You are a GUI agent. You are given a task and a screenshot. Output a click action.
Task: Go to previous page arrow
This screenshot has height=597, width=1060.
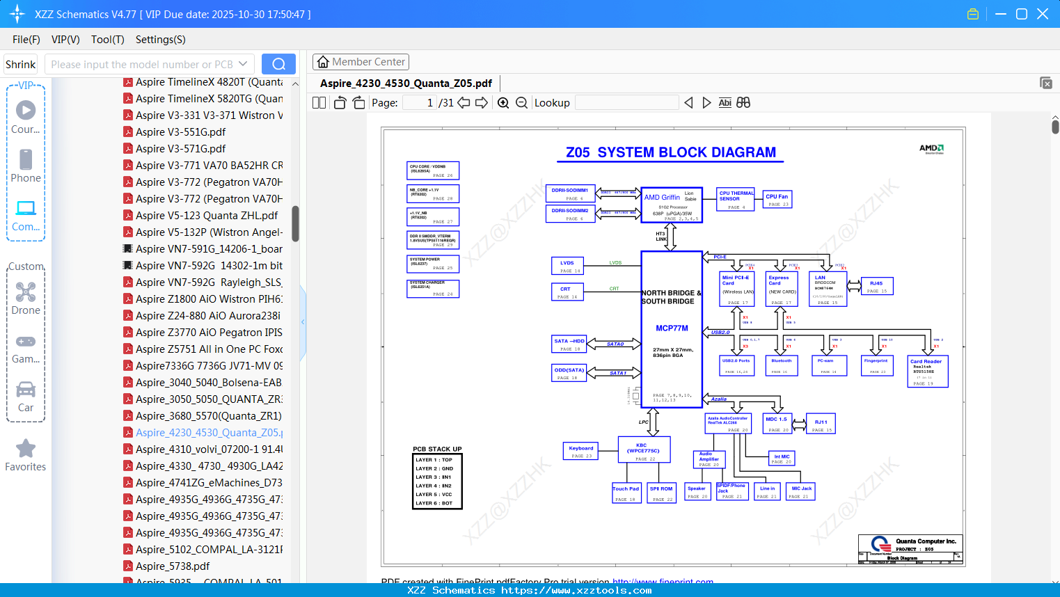point(464,103)
